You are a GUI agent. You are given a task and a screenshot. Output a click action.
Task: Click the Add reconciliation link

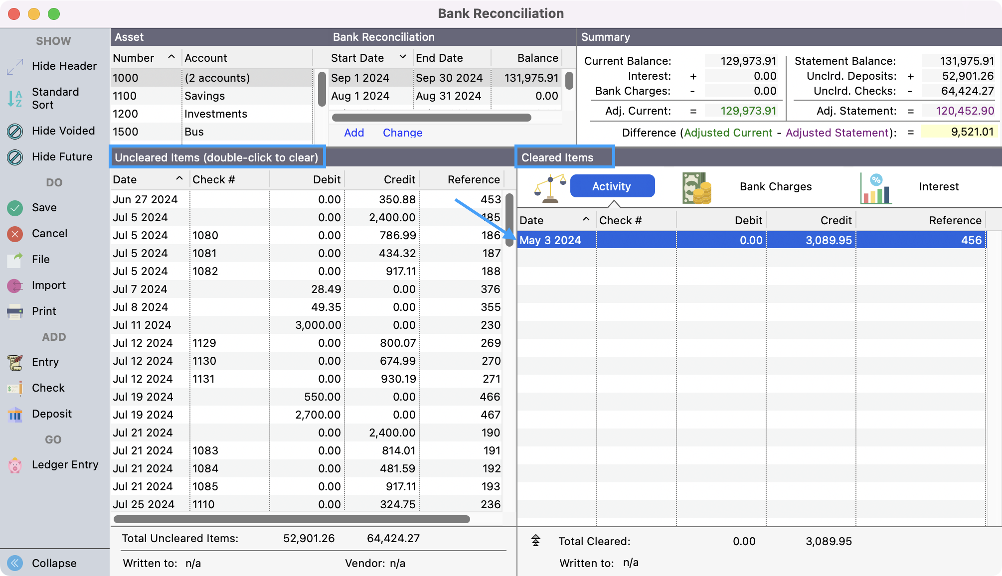click(x=354, y=133)
